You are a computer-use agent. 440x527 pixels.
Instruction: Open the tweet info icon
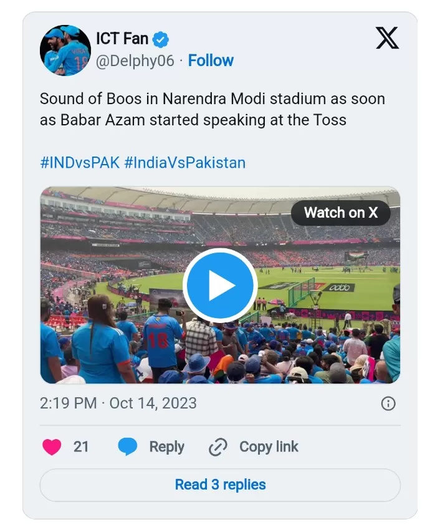388,404
